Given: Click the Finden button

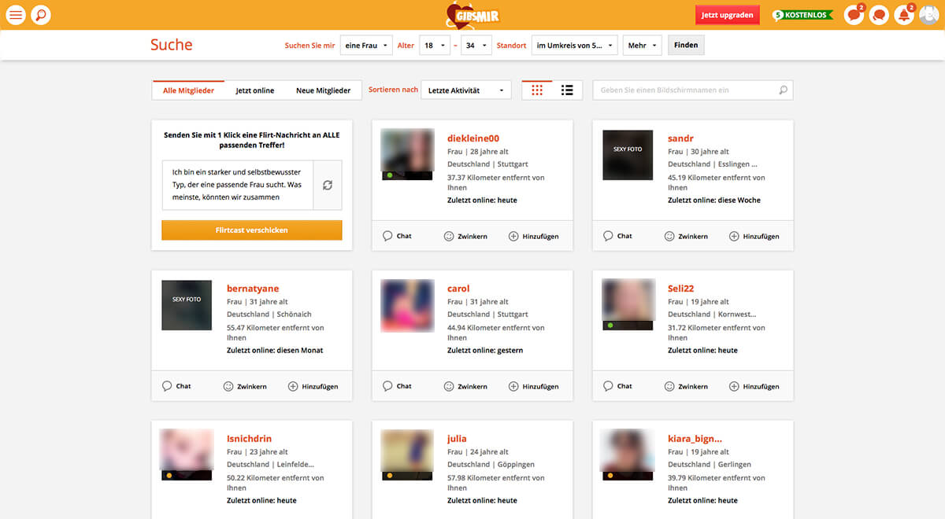Looking at the screenshot, I should coord(686,46).
